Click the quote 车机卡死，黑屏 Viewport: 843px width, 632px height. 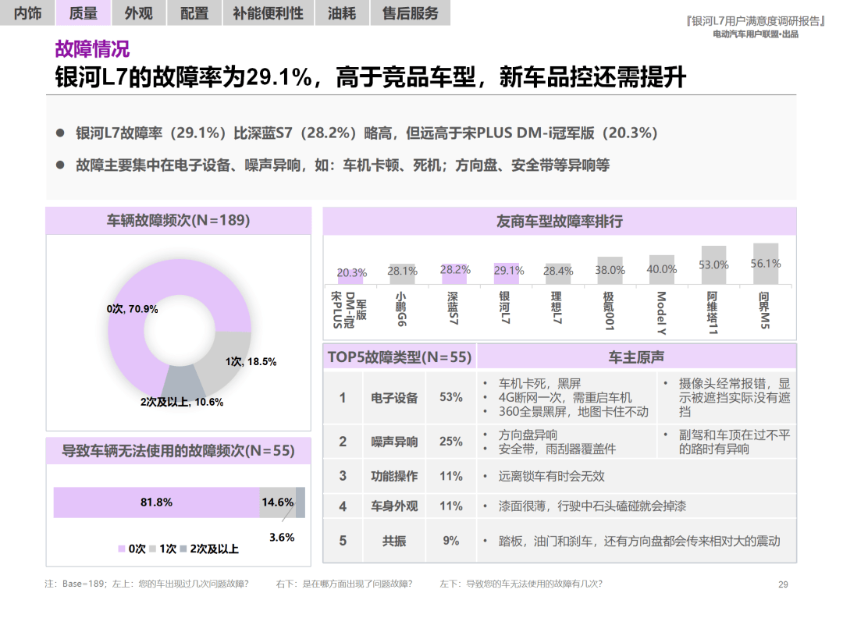pyautogui.click(x=539, y=384)
